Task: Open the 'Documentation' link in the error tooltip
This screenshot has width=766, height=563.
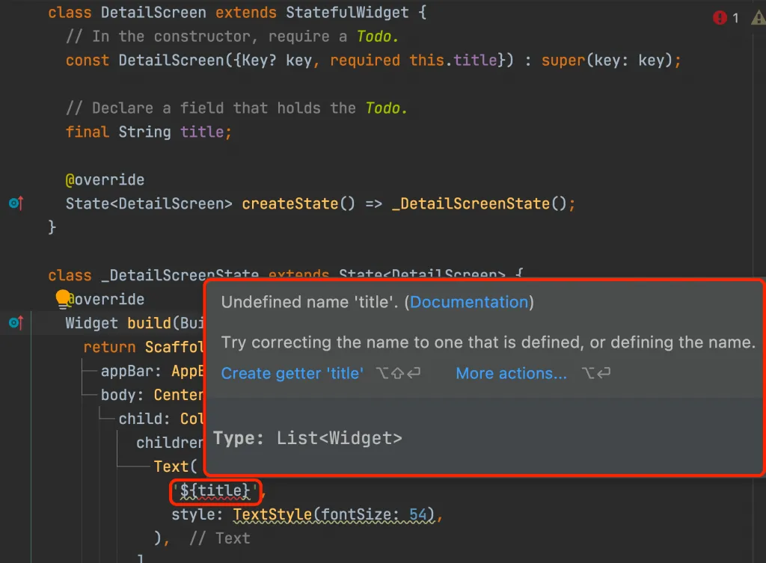Action: click(x=469, y=302)
